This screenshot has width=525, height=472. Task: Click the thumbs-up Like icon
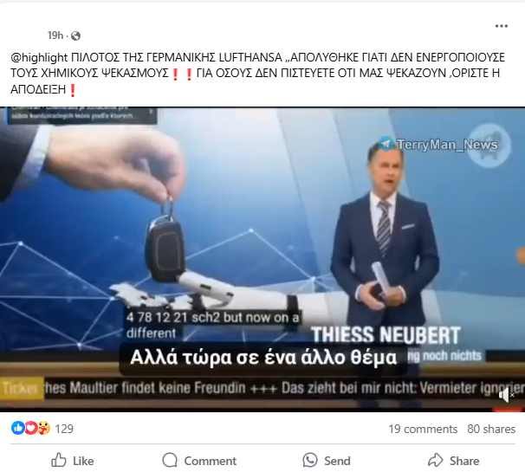coord(59,460)
